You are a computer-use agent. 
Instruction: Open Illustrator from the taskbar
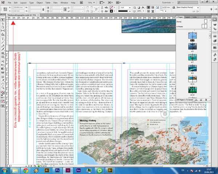click(x=47, y=170)
